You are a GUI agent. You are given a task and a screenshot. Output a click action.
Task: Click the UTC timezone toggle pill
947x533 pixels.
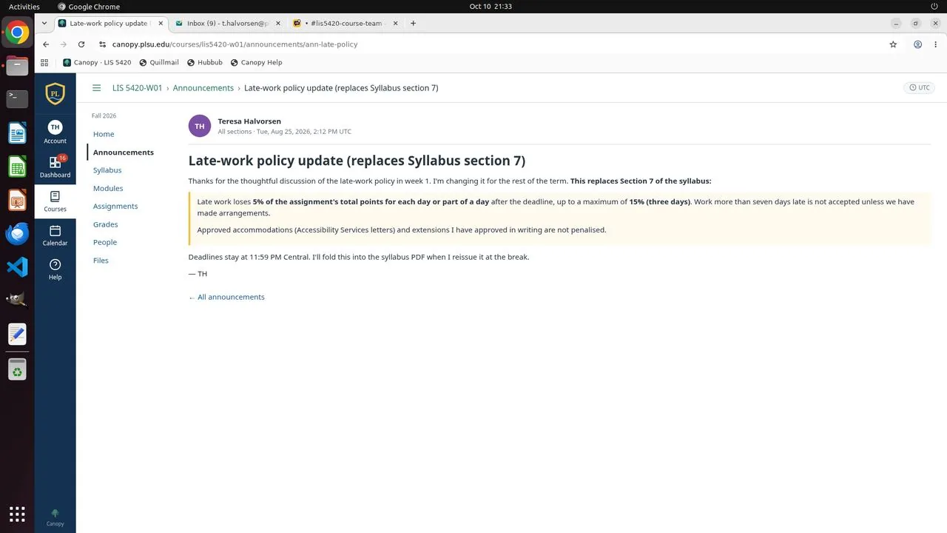point(920,87)
